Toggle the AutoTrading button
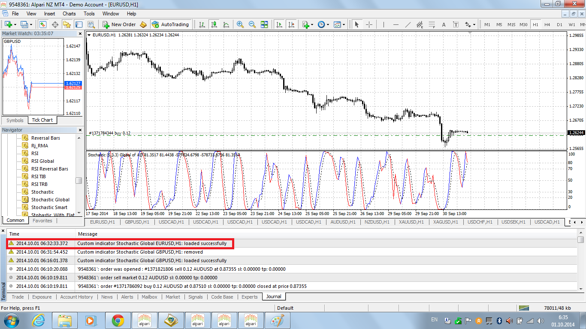The height and width of the screenshot is (329, 586). [170, 24]
